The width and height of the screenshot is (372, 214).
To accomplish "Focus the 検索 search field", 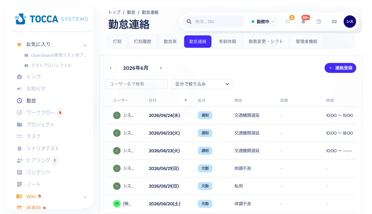I will 214,22.
